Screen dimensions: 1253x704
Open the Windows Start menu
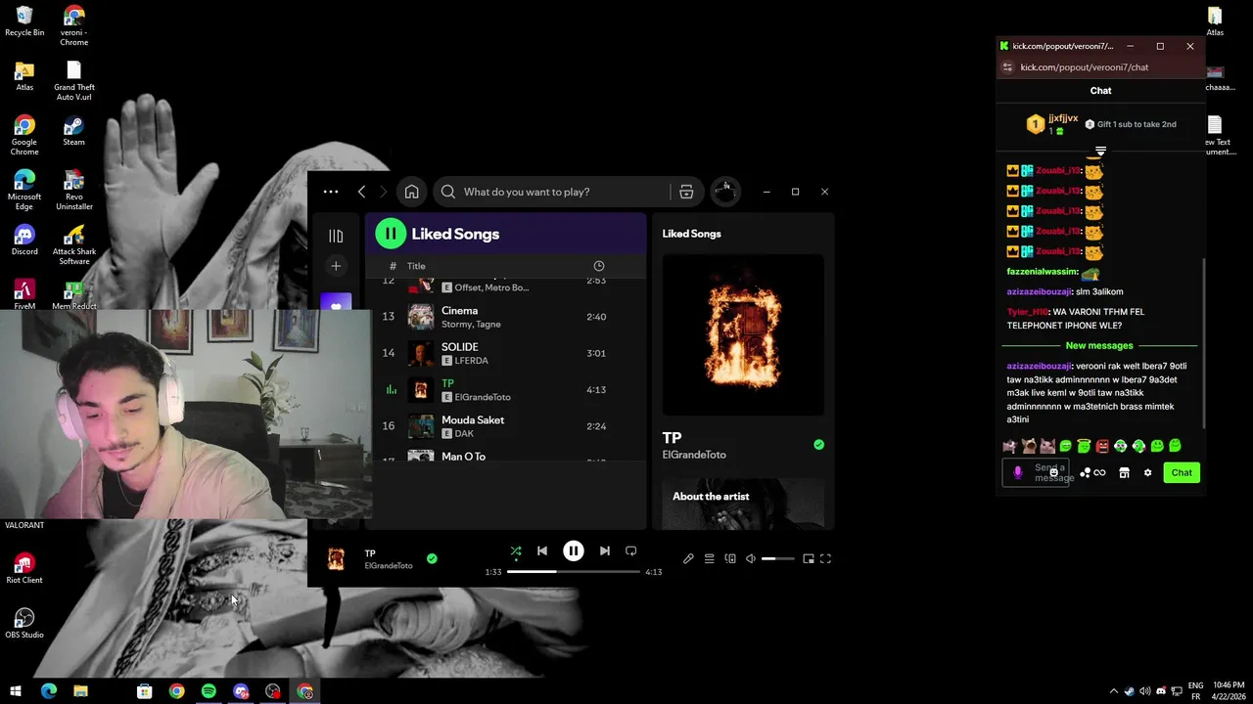[16, 691]
